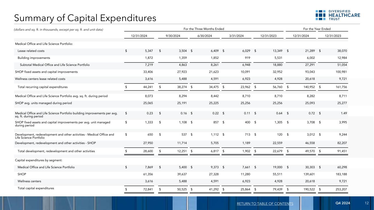
Task: Select Development, redevelopment and other activities - SHOP
Action: 55,143
